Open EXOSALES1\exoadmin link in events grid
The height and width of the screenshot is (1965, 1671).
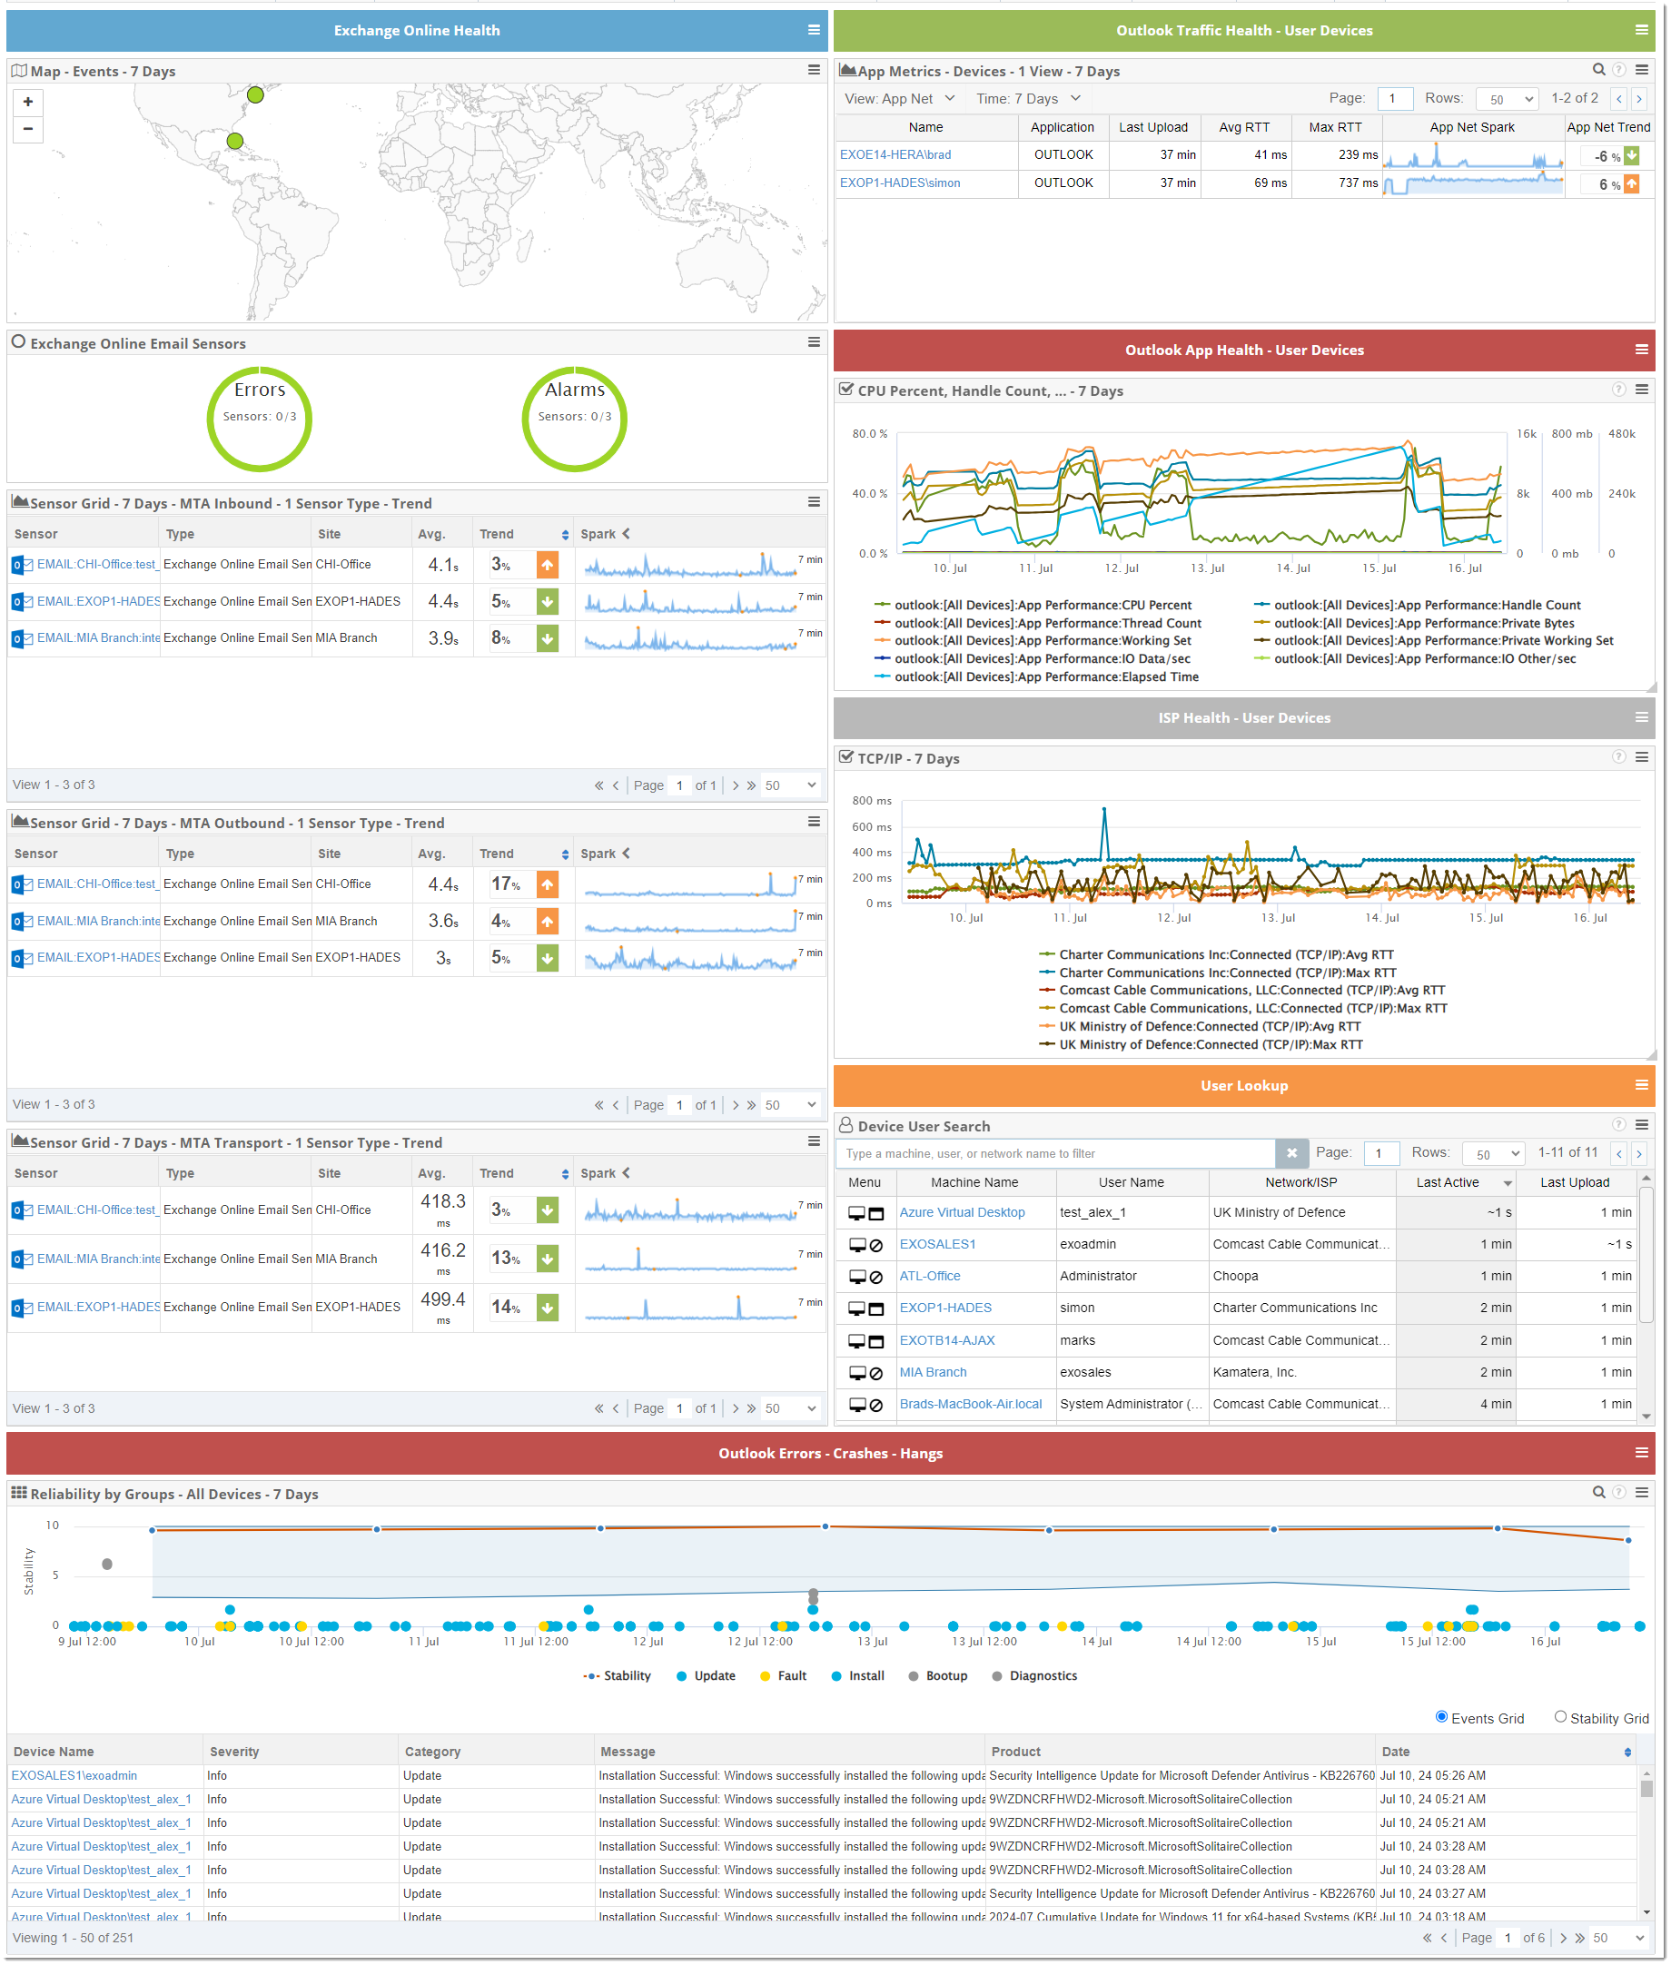[74, 1775]
